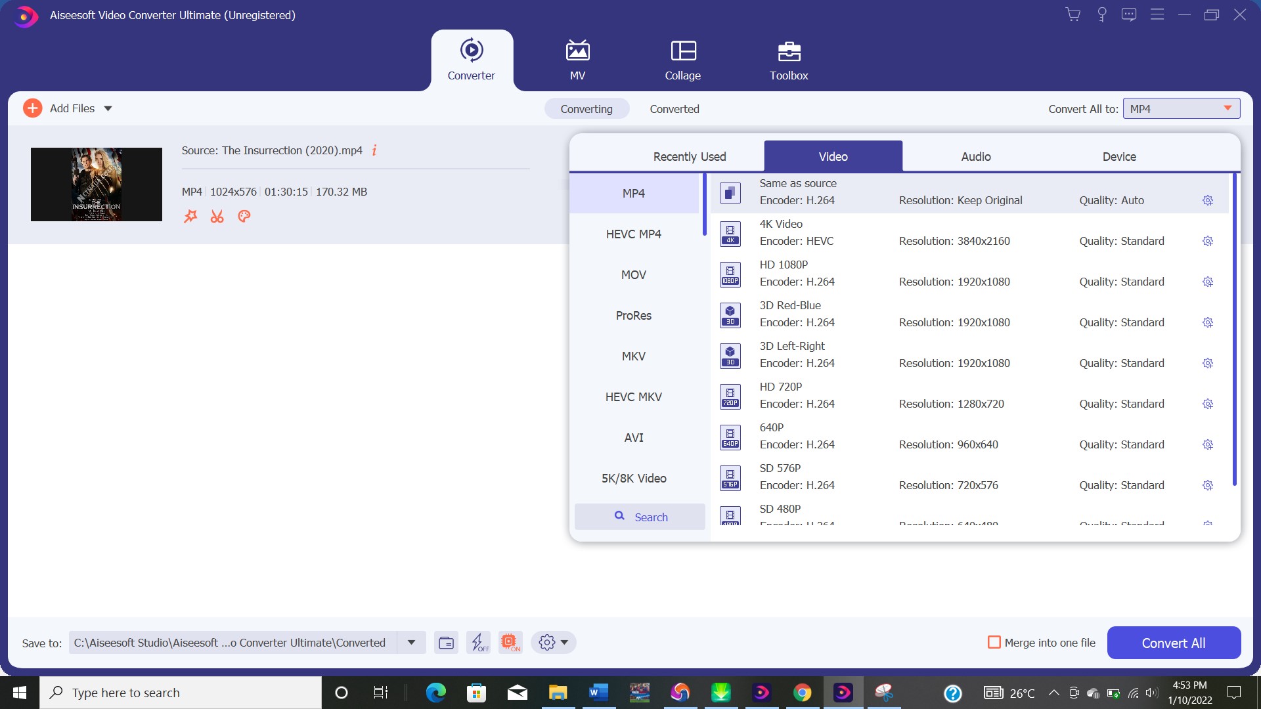
Task: Click the HD 1080P format icon
Action: click(x=730, y=274)
